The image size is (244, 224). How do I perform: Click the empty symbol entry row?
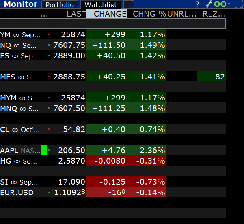[x=113, y=23]
